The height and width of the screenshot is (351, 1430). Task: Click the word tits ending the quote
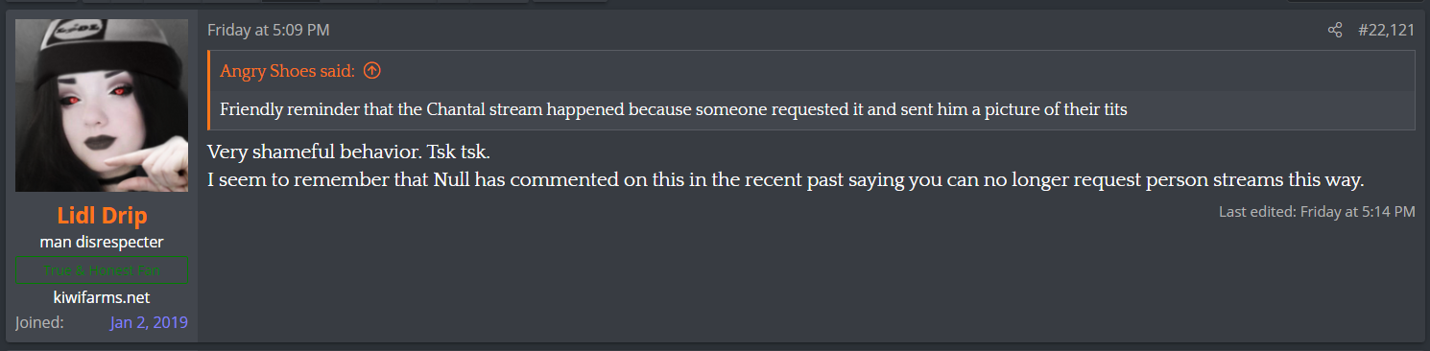[1113, 109]
